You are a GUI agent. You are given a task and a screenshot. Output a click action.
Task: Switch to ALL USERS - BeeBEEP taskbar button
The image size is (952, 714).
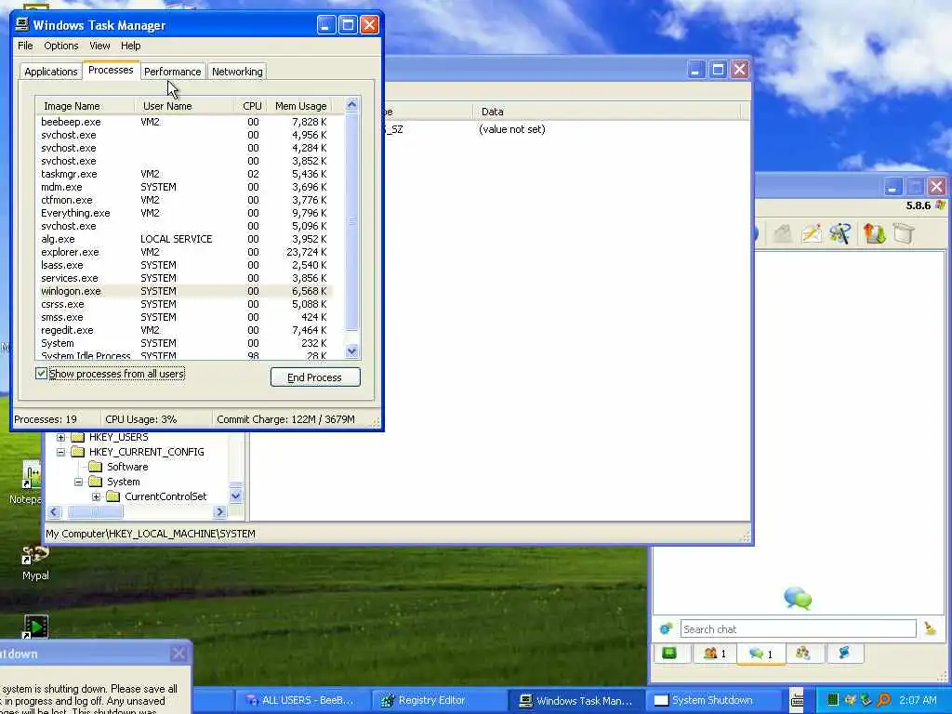[x=301, y=700]
